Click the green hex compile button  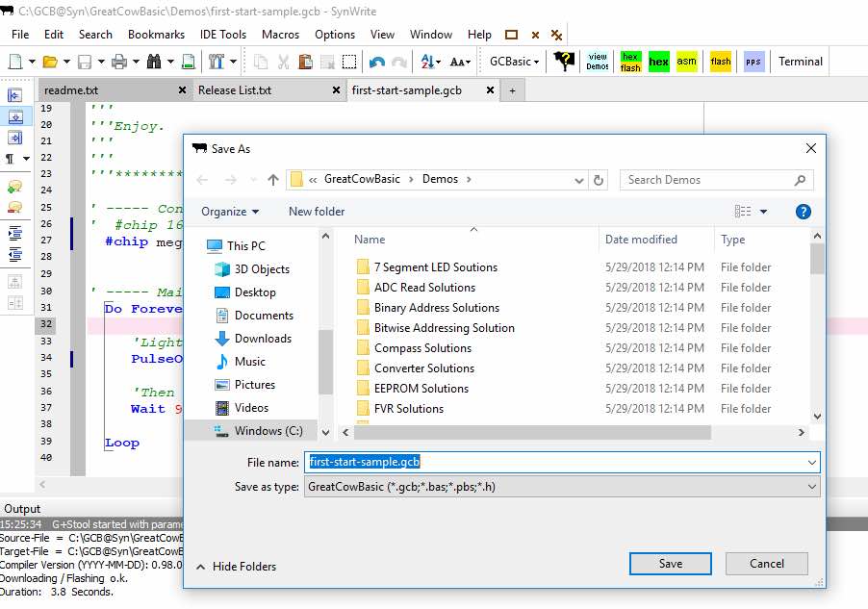pyautogui.click(x=659, y=62)
